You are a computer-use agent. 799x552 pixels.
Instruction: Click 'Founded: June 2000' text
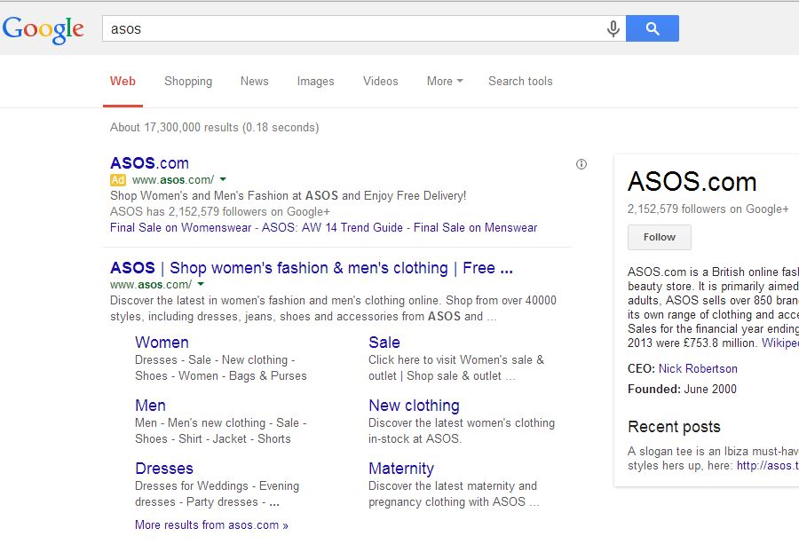pos(683,389)
